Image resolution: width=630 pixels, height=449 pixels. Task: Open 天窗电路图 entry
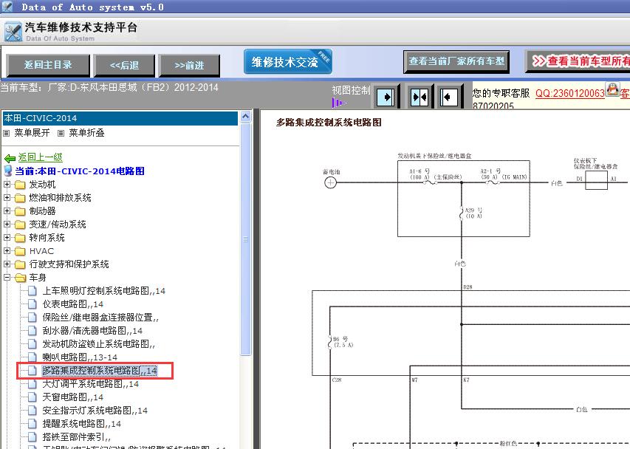(x=72, y=397)
